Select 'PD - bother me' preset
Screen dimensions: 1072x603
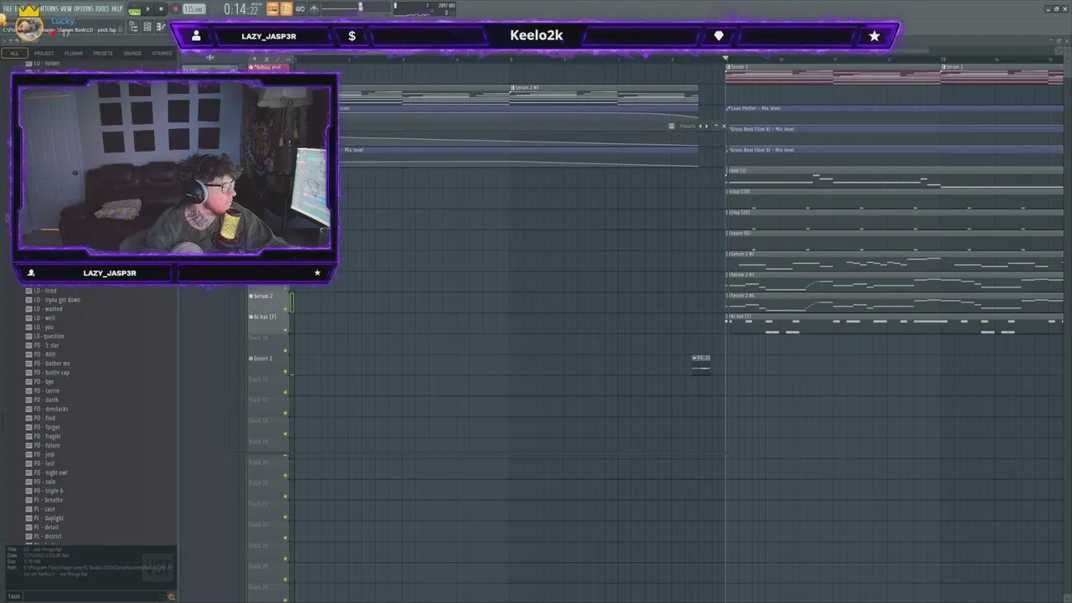point(52,363)
